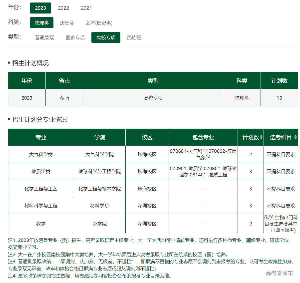
Task: Select 物理类 subject category
Action: 42,23
